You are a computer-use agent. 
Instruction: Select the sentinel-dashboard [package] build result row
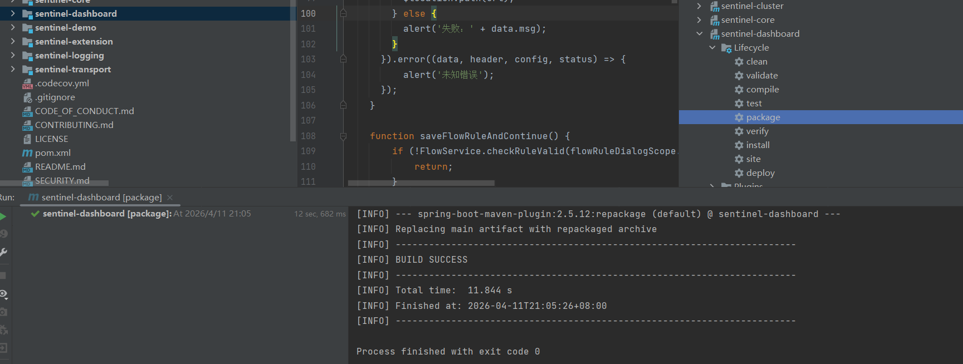coord(181,214)
